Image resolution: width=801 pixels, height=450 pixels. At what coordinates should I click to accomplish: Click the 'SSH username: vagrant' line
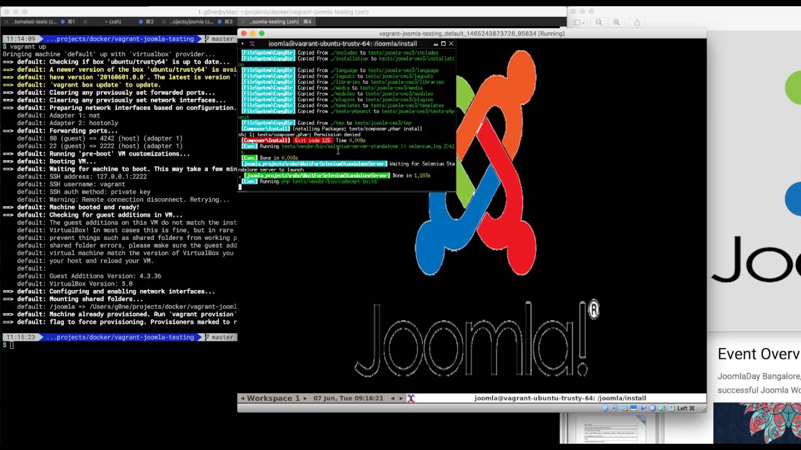click(x=87, y=184)
